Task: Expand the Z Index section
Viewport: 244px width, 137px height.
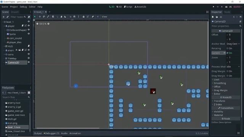Action: point(218,105)
